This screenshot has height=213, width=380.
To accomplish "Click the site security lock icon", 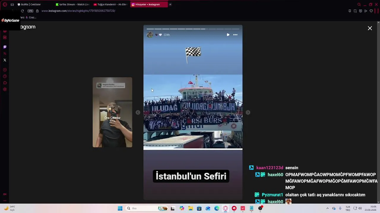I will pyautogui.click(x=37, y=11).
